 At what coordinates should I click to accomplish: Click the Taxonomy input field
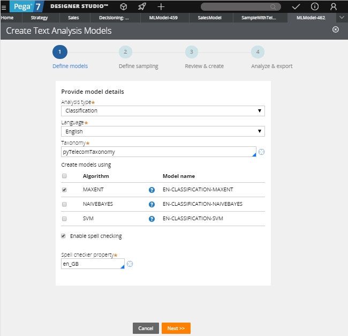158,152
